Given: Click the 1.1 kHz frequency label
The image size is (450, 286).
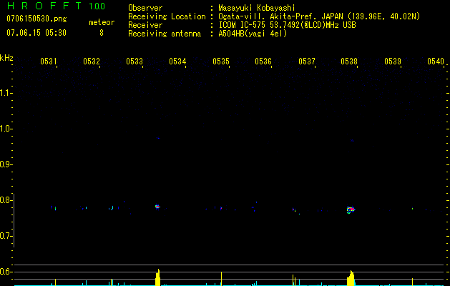Looking at the screenshot, I should coord(6,93).
